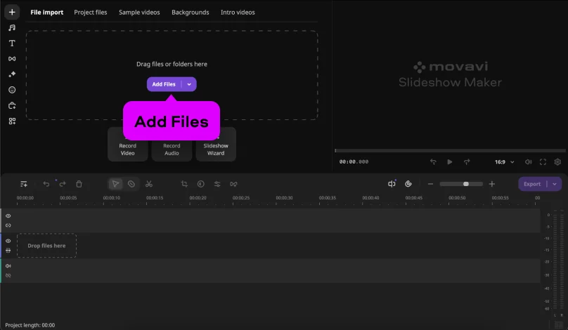Click the Export button

[x=532, y=184]
